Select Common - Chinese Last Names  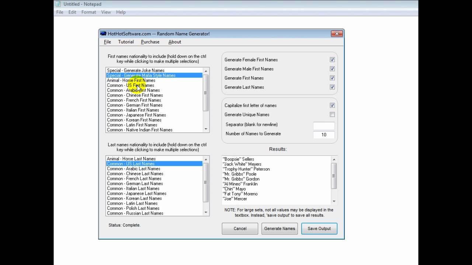(154, 174)
